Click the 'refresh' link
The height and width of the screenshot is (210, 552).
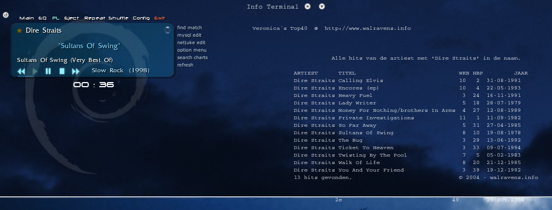[x=185, y=65]
